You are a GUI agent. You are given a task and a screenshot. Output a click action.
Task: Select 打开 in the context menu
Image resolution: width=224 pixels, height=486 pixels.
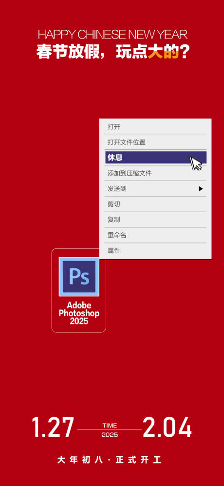pos(156,127)
